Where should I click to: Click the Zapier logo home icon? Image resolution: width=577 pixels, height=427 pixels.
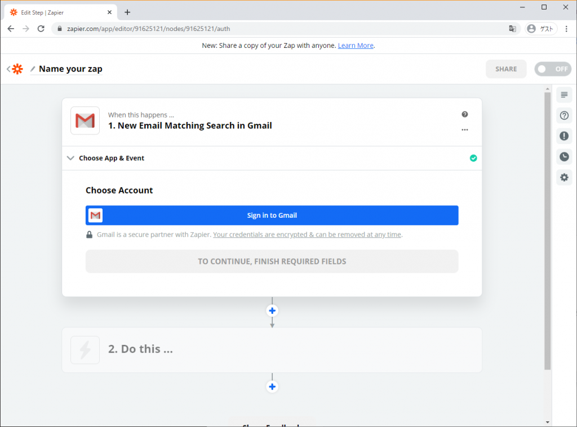point(17,69)
